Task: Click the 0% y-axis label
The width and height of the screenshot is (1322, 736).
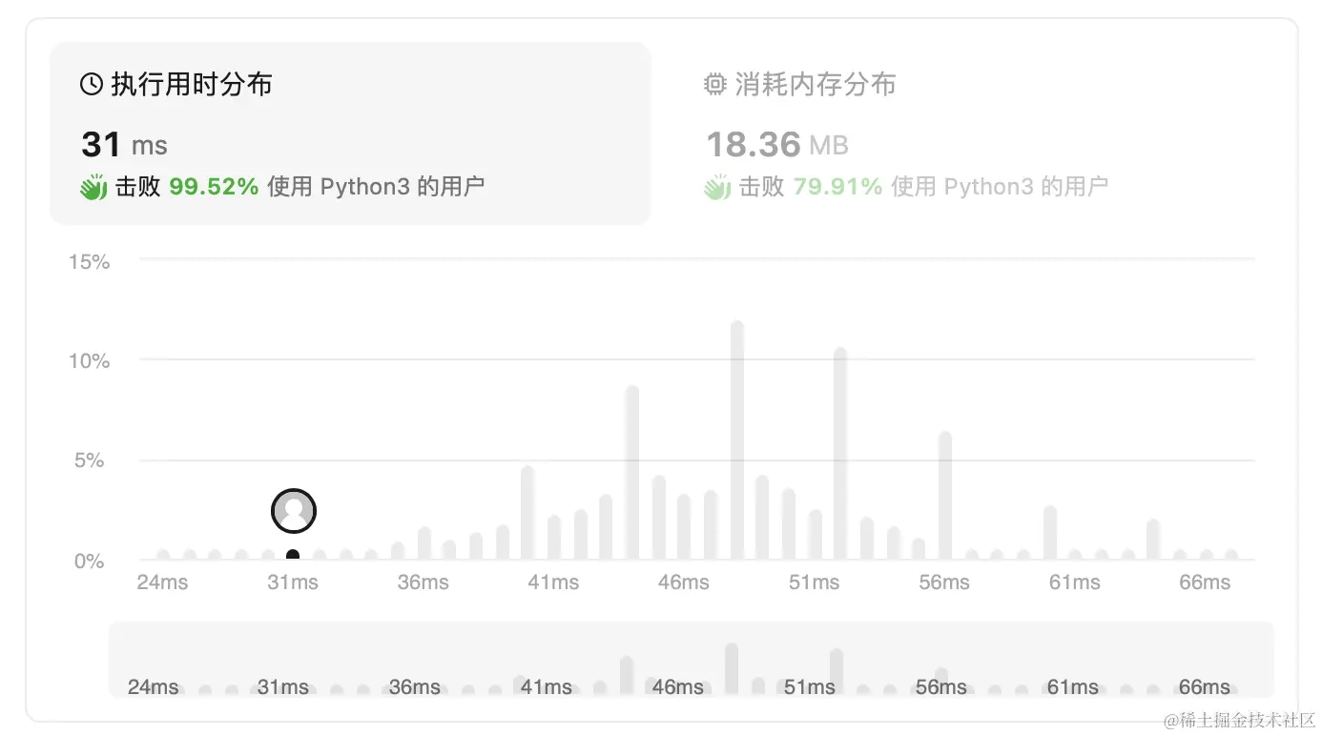Action: pos(89,561)
